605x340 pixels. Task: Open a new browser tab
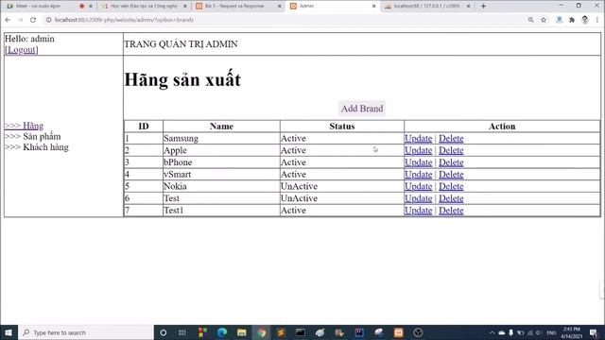click(483, 6)
